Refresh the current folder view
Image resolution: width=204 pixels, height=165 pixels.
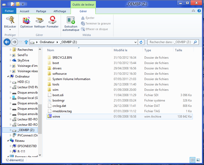click(x=141, y=42)
